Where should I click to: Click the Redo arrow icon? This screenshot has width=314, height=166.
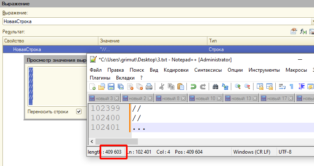[202, 87]
